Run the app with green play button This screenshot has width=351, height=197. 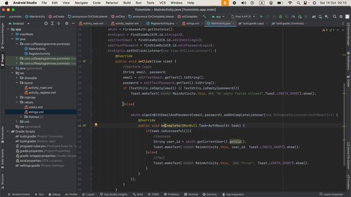[261, 16]
